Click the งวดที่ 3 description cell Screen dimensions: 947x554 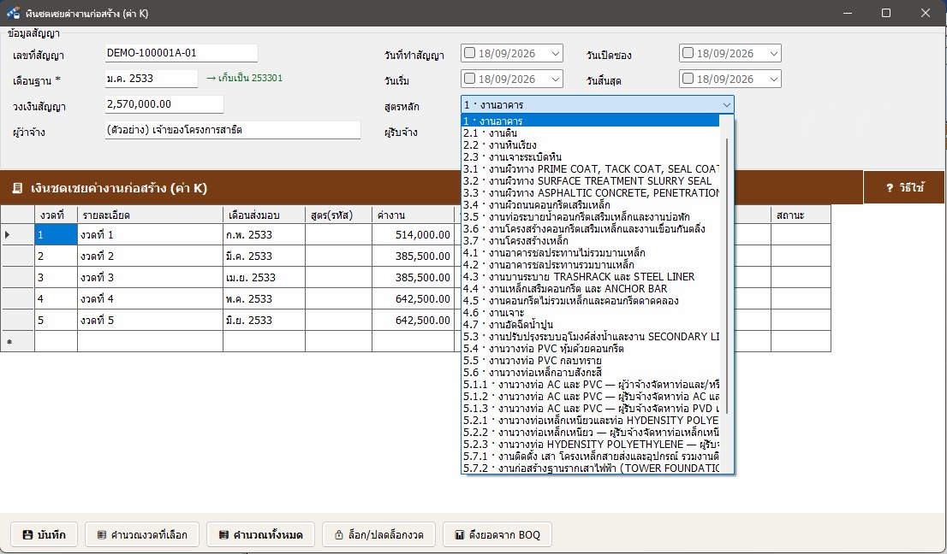(x=151, y=277)
